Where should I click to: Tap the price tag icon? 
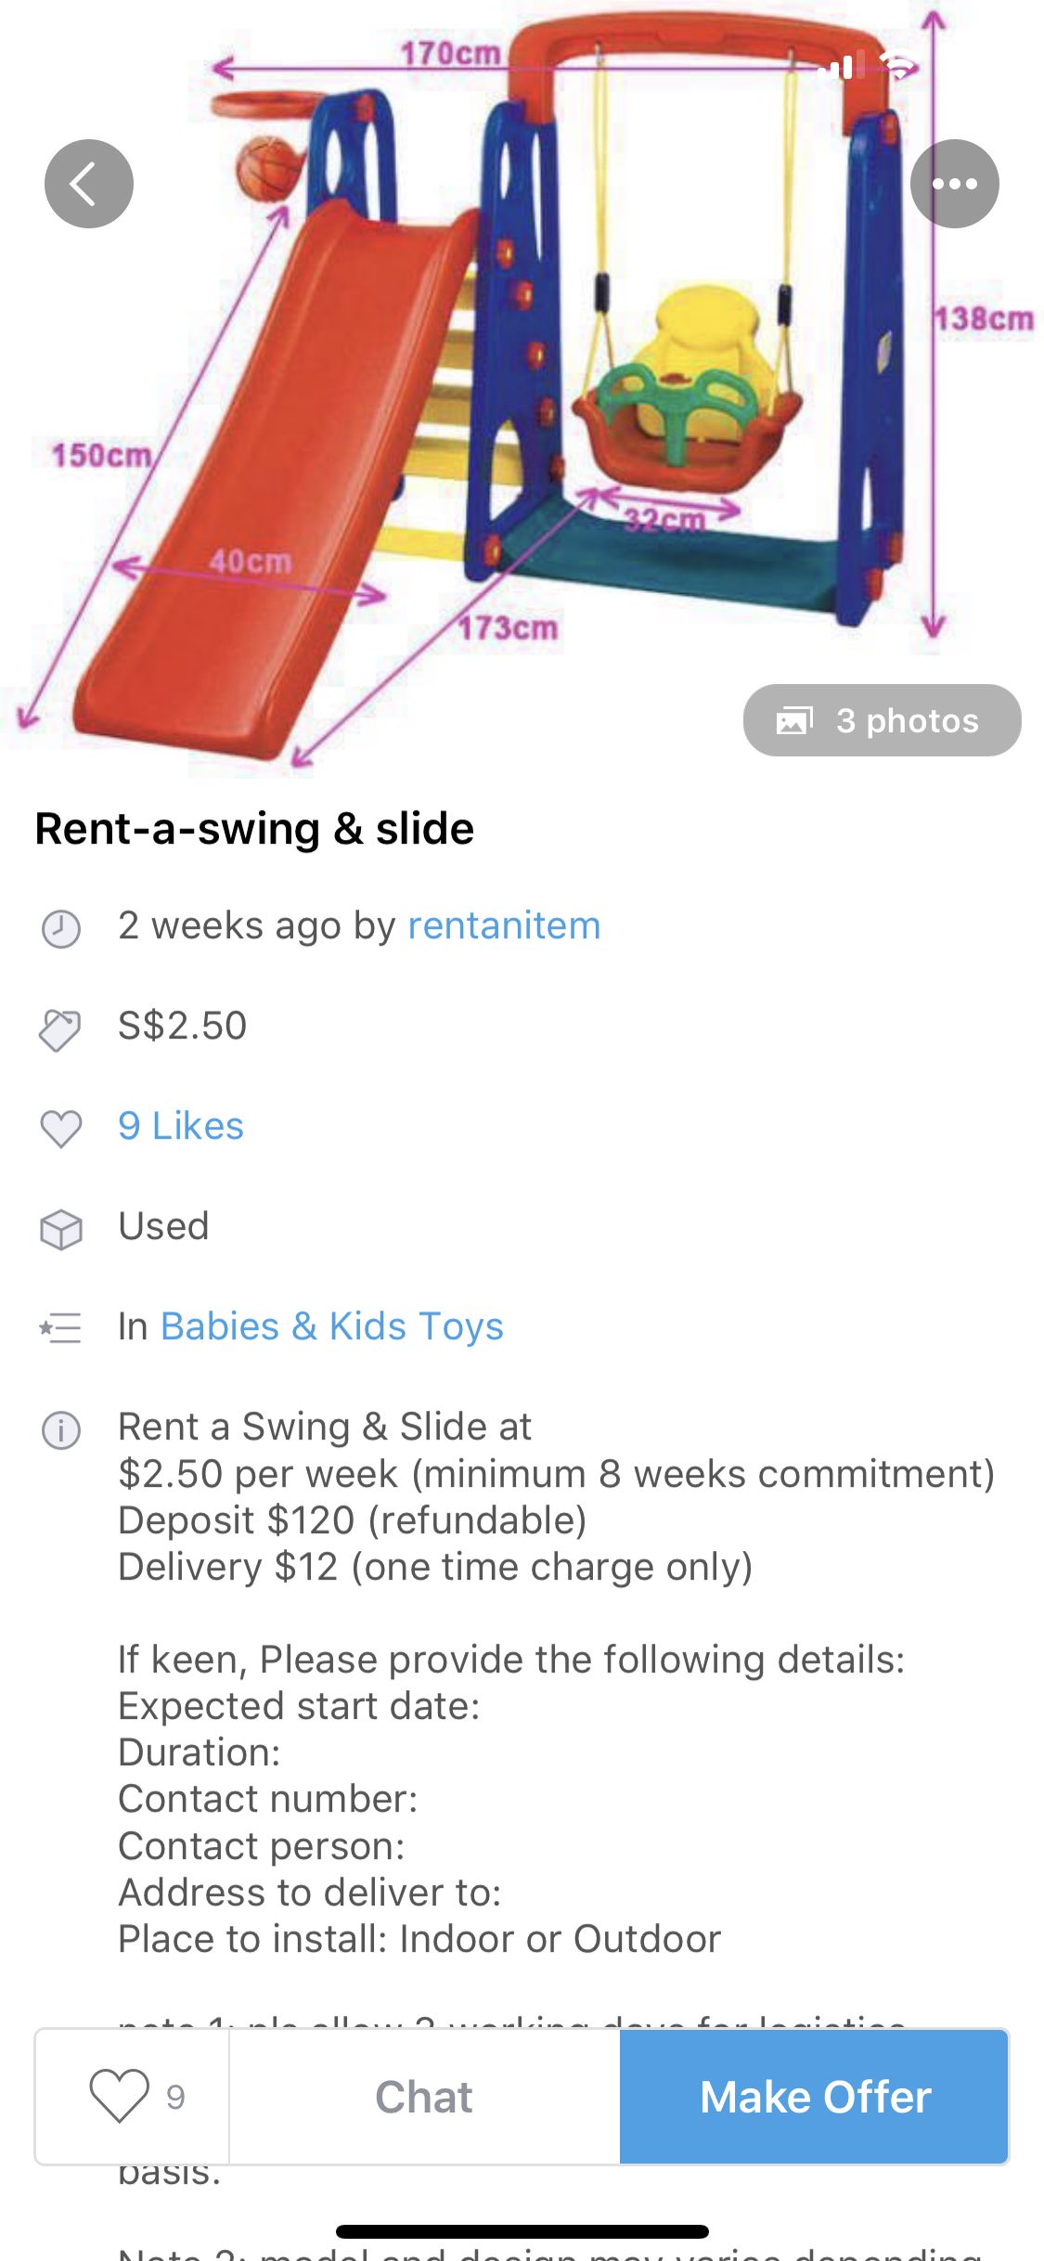coord(61,1028)
